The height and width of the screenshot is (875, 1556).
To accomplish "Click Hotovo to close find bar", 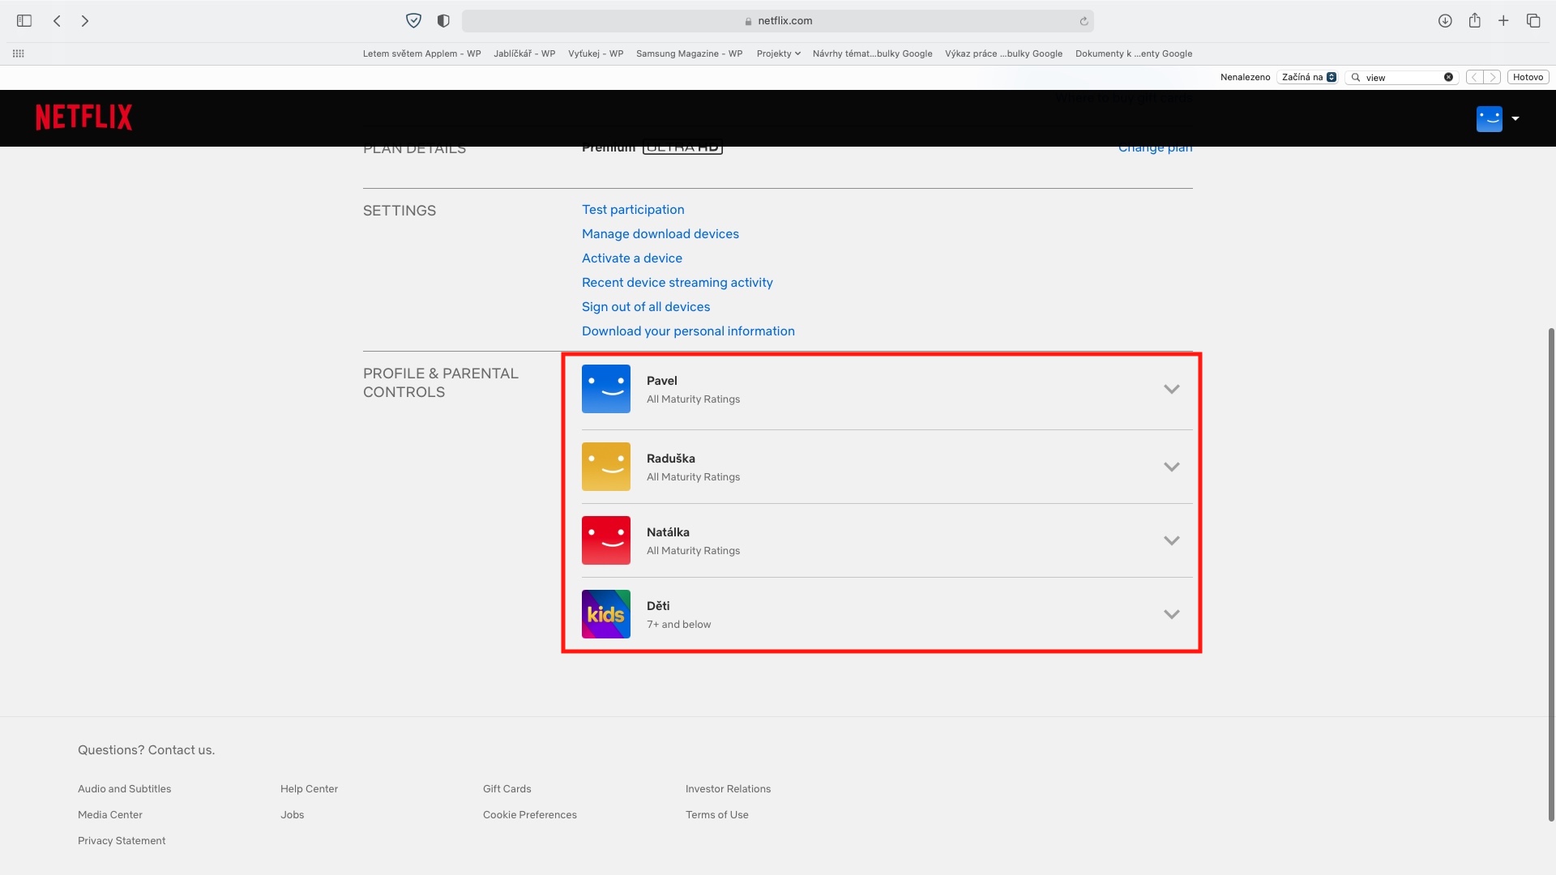I will click(1528, 77).
